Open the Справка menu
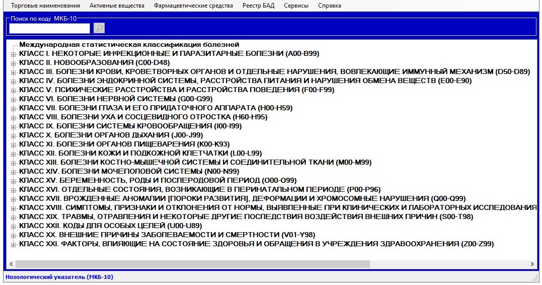 click(x=330, y=6)
